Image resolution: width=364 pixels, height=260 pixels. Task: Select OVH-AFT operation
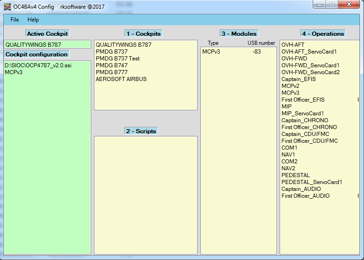(x=292, y=45)
